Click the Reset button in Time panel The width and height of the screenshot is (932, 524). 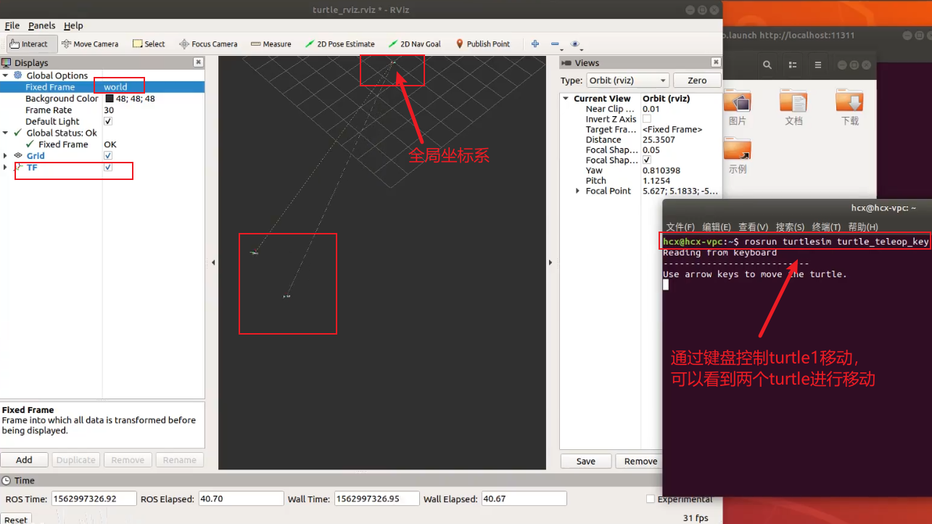(x=16, y=519)
